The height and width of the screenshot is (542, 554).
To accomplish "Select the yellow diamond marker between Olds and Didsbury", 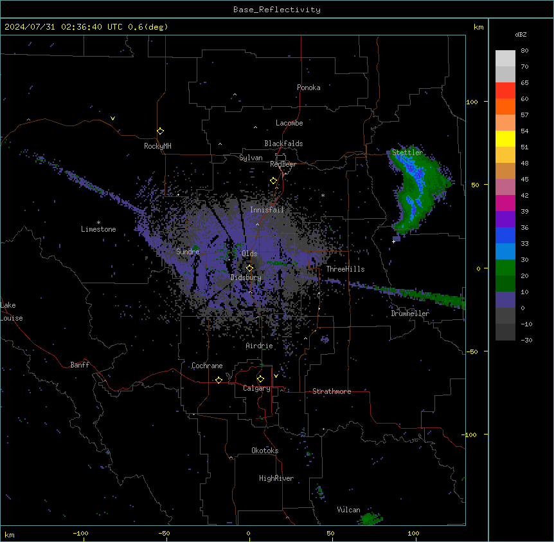I will click(x=250, y=268).
